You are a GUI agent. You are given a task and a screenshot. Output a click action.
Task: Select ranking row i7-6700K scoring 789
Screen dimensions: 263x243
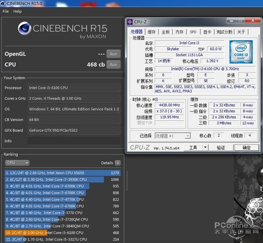coord(62,206)
